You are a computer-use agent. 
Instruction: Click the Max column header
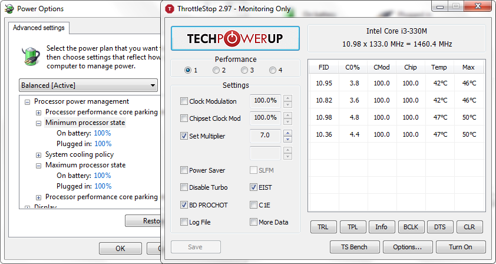(x=468, y=67)
